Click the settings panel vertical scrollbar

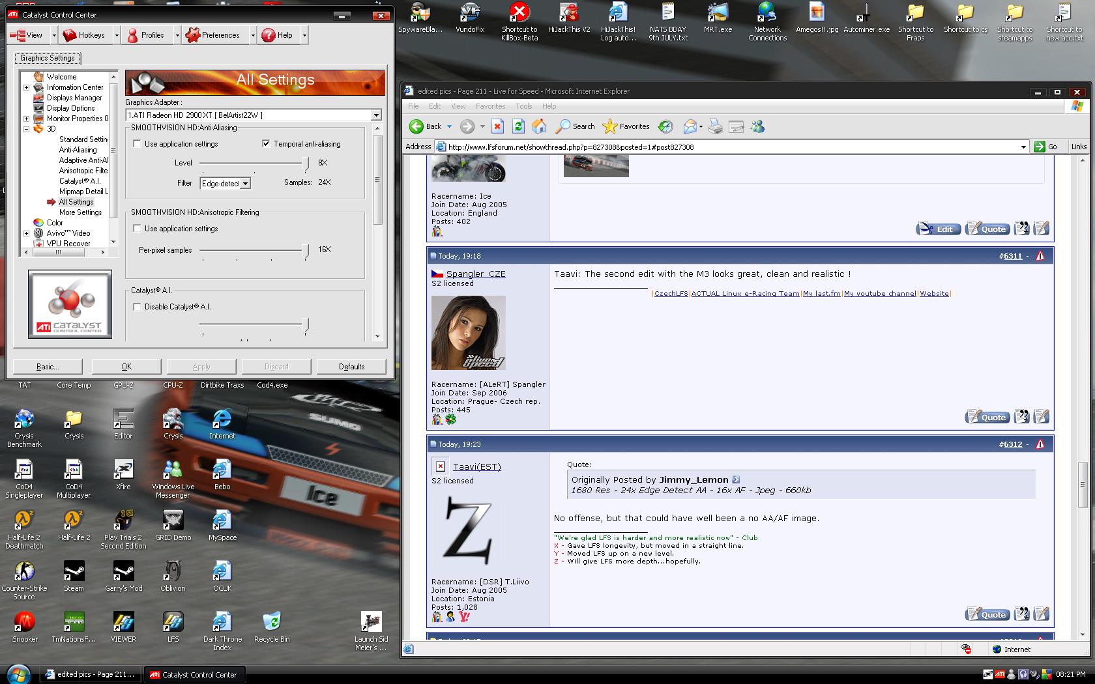[377, 179]
